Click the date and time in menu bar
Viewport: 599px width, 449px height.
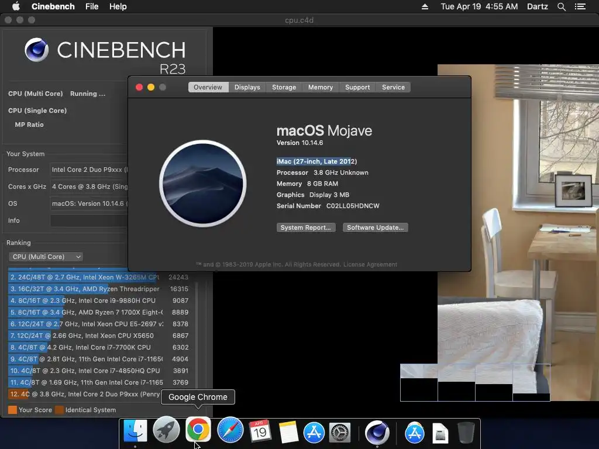479,6
